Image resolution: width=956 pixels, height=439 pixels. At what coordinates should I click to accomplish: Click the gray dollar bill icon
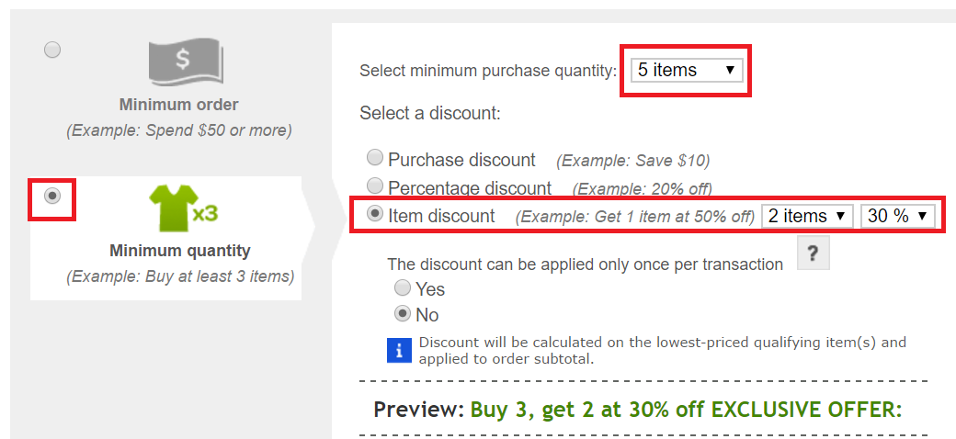pos(186,63)
